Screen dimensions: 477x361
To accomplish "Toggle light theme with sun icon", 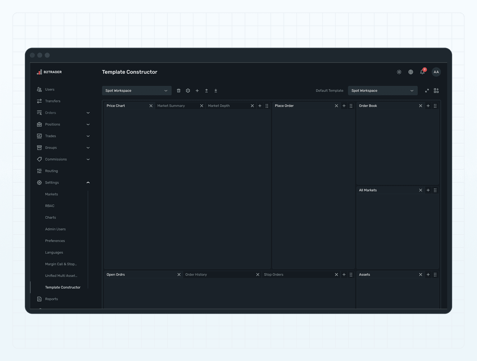I will click(399, 72).
